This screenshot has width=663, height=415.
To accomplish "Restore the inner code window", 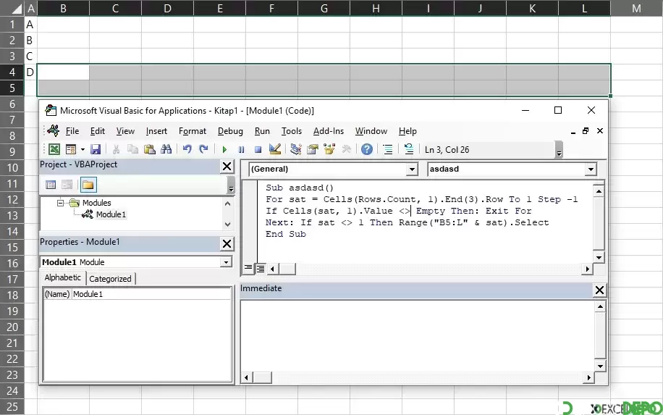I will click(586, 131).
